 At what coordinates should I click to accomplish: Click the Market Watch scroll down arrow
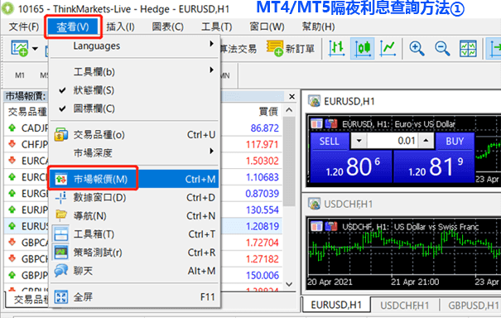coord(289,284)
